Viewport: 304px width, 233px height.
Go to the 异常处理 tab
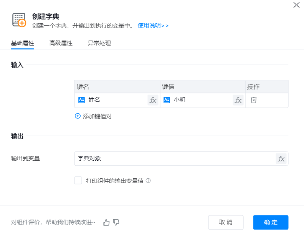99,43
